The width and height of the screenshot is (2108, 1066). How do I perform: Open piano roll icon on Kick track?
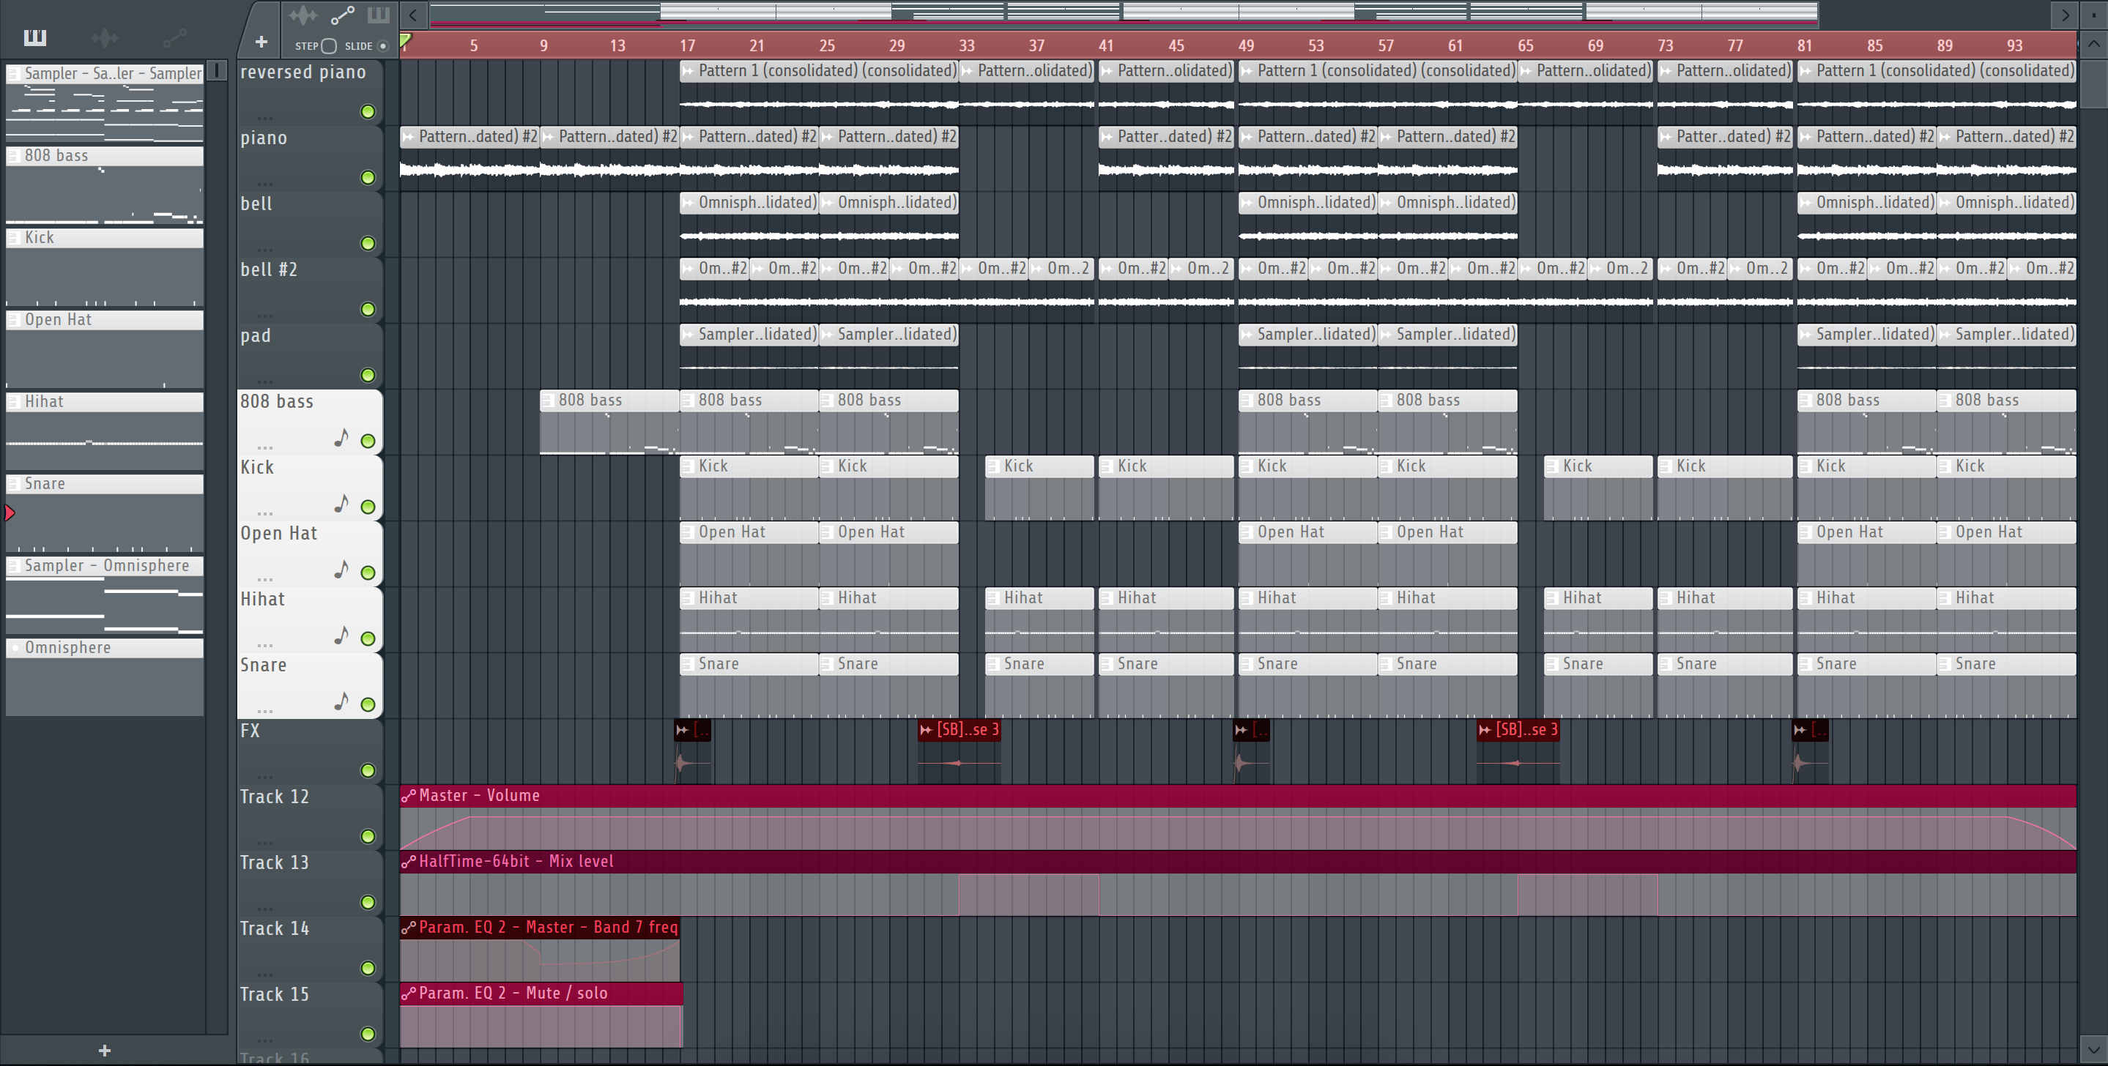click(x=341, y=504)
